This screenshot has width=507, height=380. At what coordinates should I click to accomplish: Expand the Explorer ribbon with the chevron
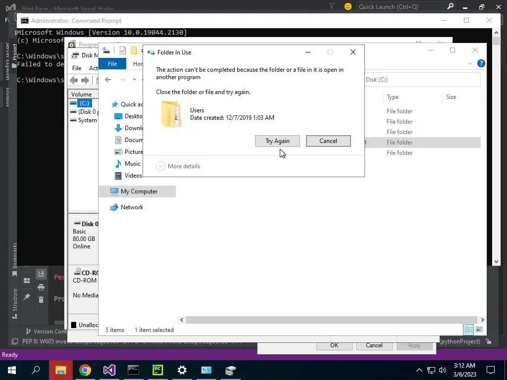[470, 63]
